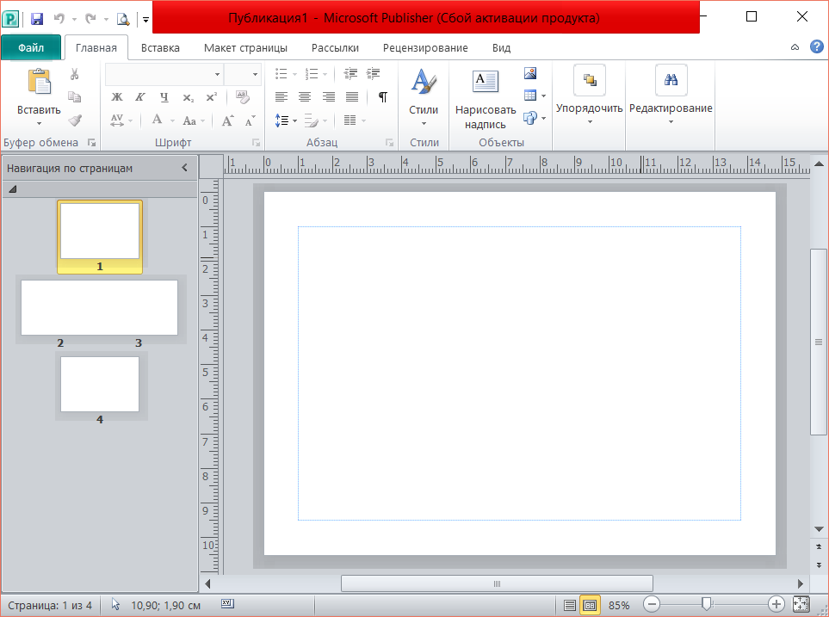Click the zoom slider handle
829x617 pixels.
click(x=707, y=604)
